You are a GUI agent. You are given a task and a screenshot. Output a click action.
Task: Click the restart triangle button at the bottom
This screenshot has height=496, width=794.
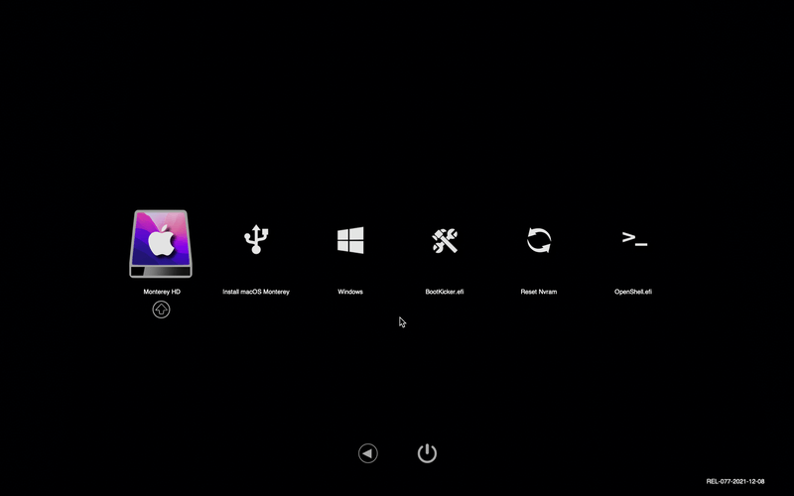click(x=368, y=453)
